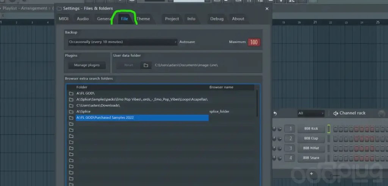The width and height of the screenshot is (388, 186).
Task: Toggle first red step on 808 Kick row
Action: [x=357, y=129]
